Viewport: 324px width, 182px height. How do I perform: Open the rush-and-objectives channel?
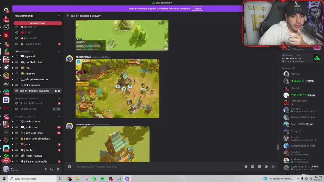click(37, 139)
